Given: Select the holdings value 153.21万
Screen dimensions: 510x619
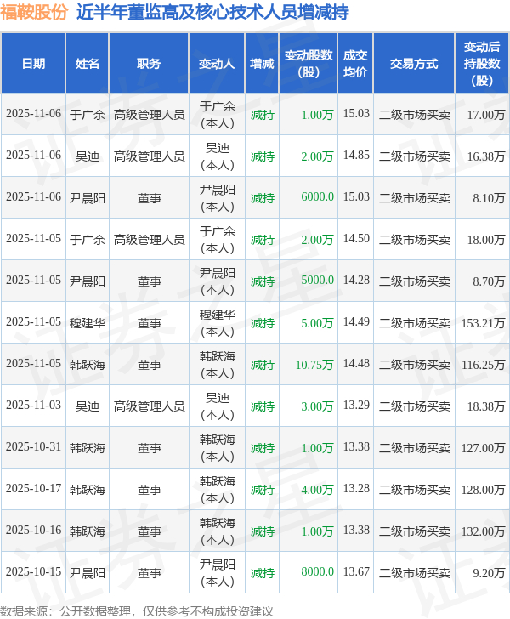Looking at the screenshot, I should click(483, 323).
